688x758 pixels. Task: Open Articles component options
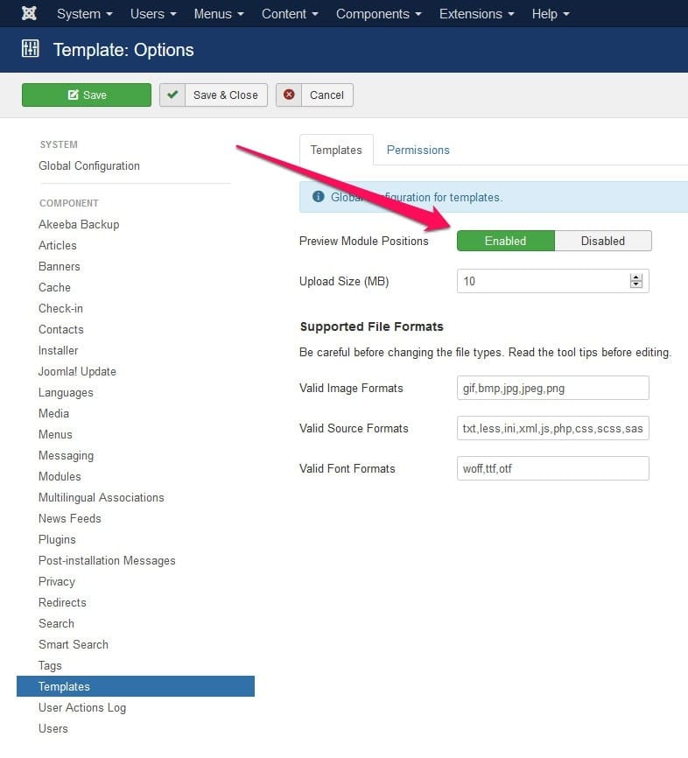[x=58, y=245]
